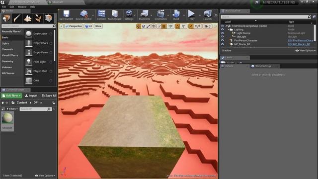Select the Volumes category
Image resolution: width=318 pixels, height=179 pixels.
pyautogui.click(x=6, y=67)
